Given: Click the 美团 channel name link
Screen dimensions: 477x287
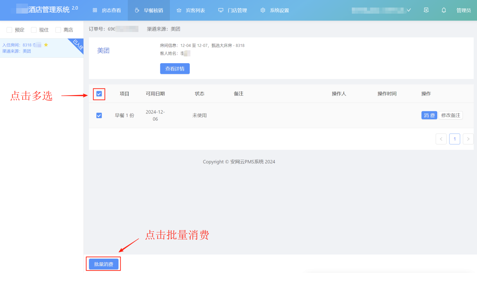Looking at the screenshot, I should (103, 51).
